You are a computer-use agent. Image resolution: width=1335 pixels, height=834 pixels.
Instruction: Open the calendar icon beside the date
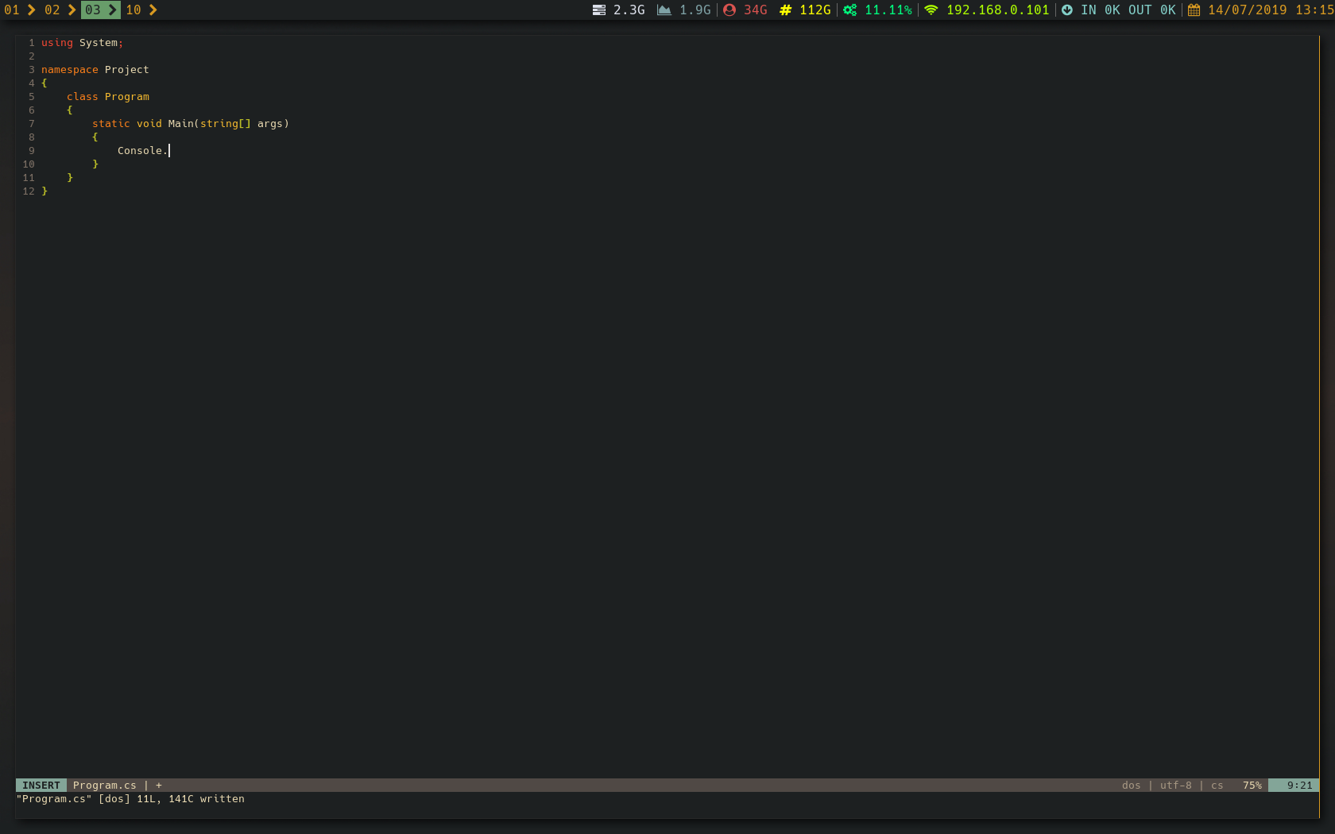pyautogui.click(x=1193, y=10)
